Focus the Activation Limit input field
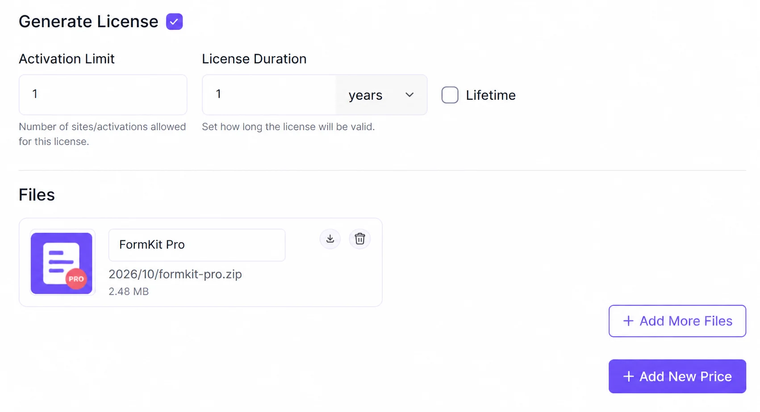 tap(103, 95)
